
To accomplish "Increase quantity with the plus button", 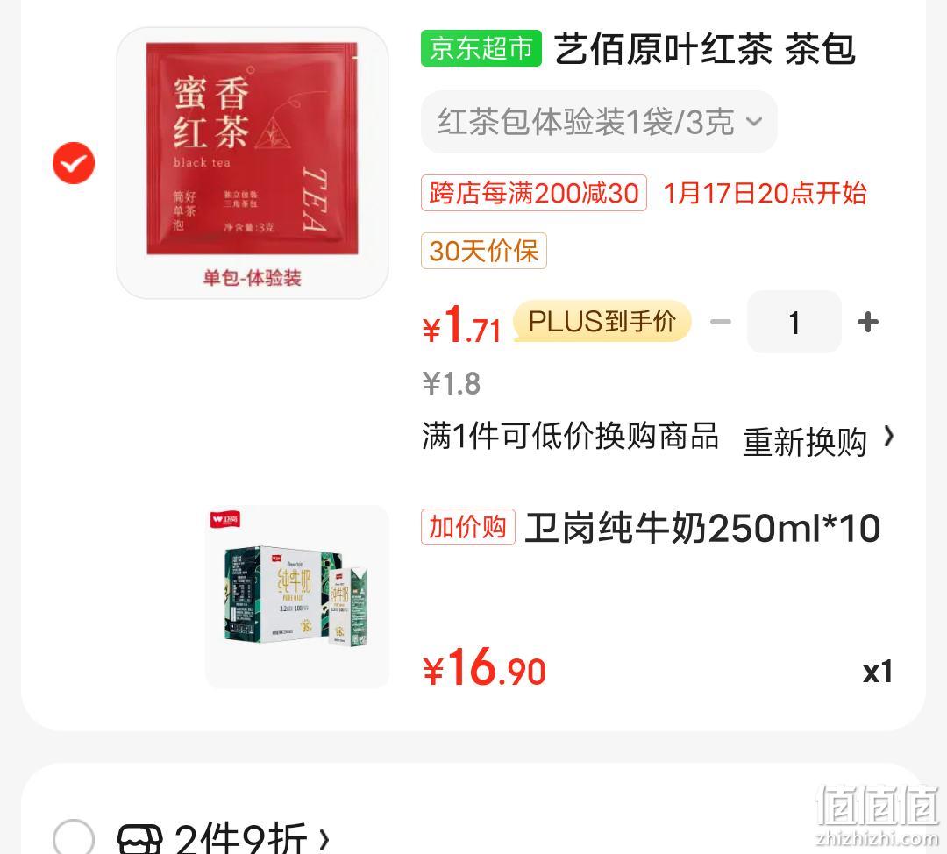I will pyautogui.click(x=868, y=322).
